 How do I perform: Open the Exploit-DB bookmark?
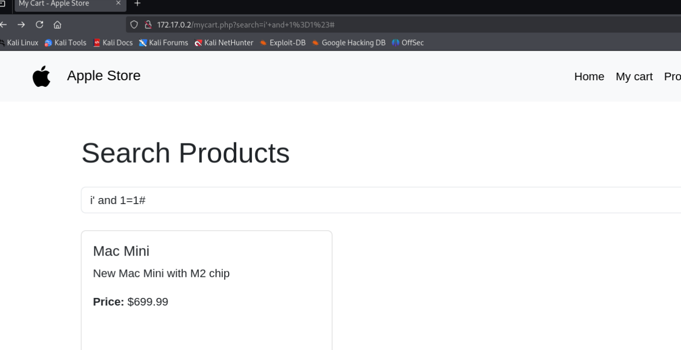[x=283, y=43]
